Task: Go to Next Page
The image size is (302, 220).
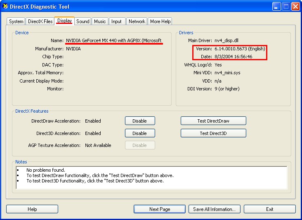Action: [160, 209]
